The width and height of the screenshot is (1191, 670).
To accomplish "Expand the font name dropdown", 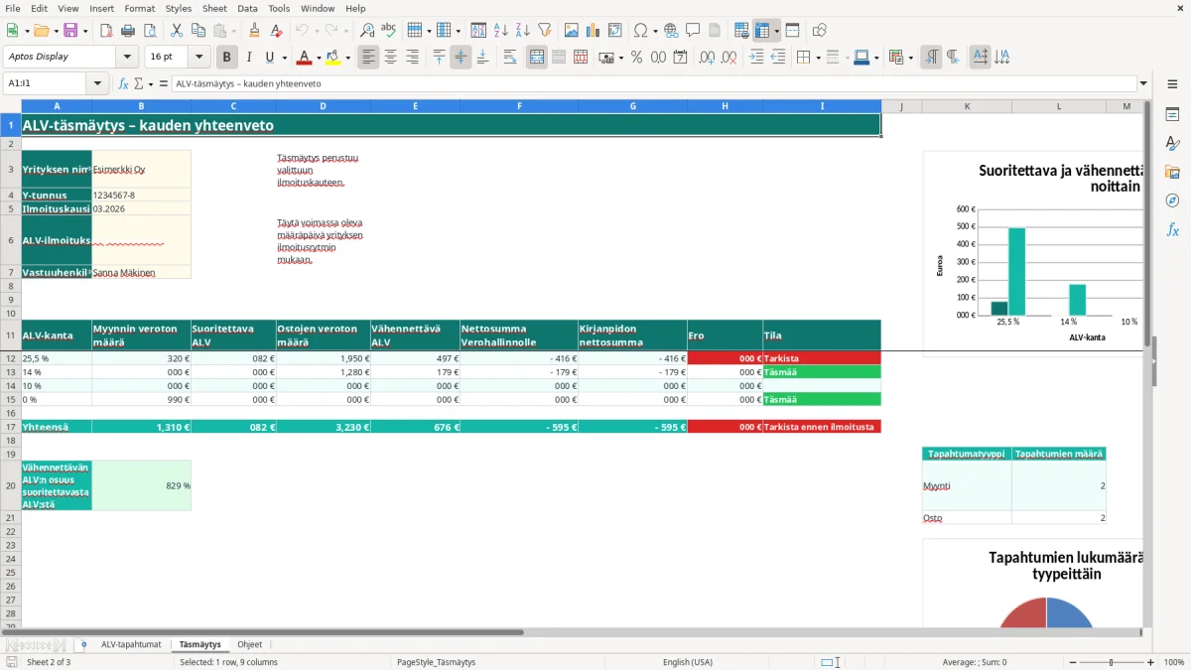I will click(126, 58).
